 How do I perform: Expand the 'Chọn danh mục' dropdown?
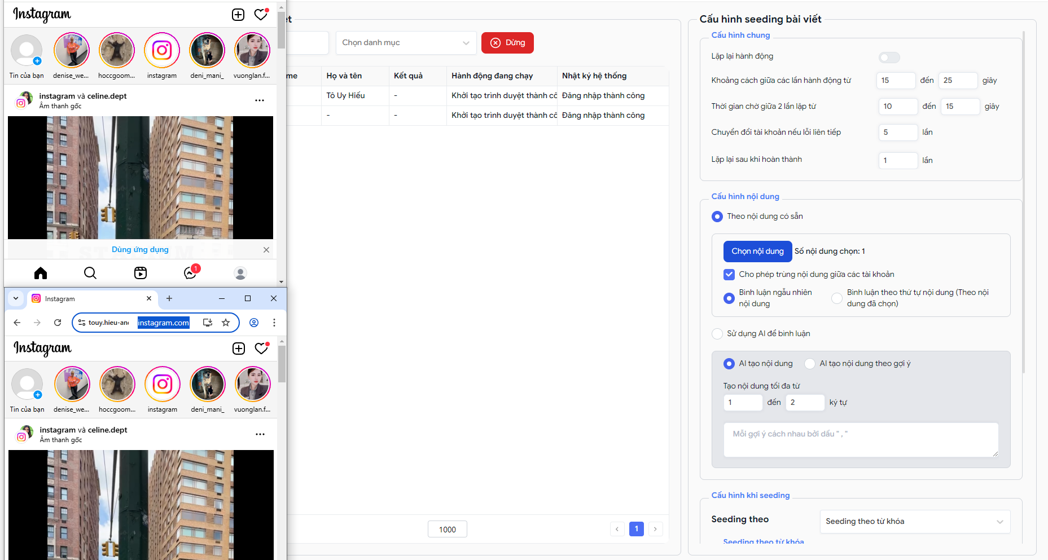[406, 43]
